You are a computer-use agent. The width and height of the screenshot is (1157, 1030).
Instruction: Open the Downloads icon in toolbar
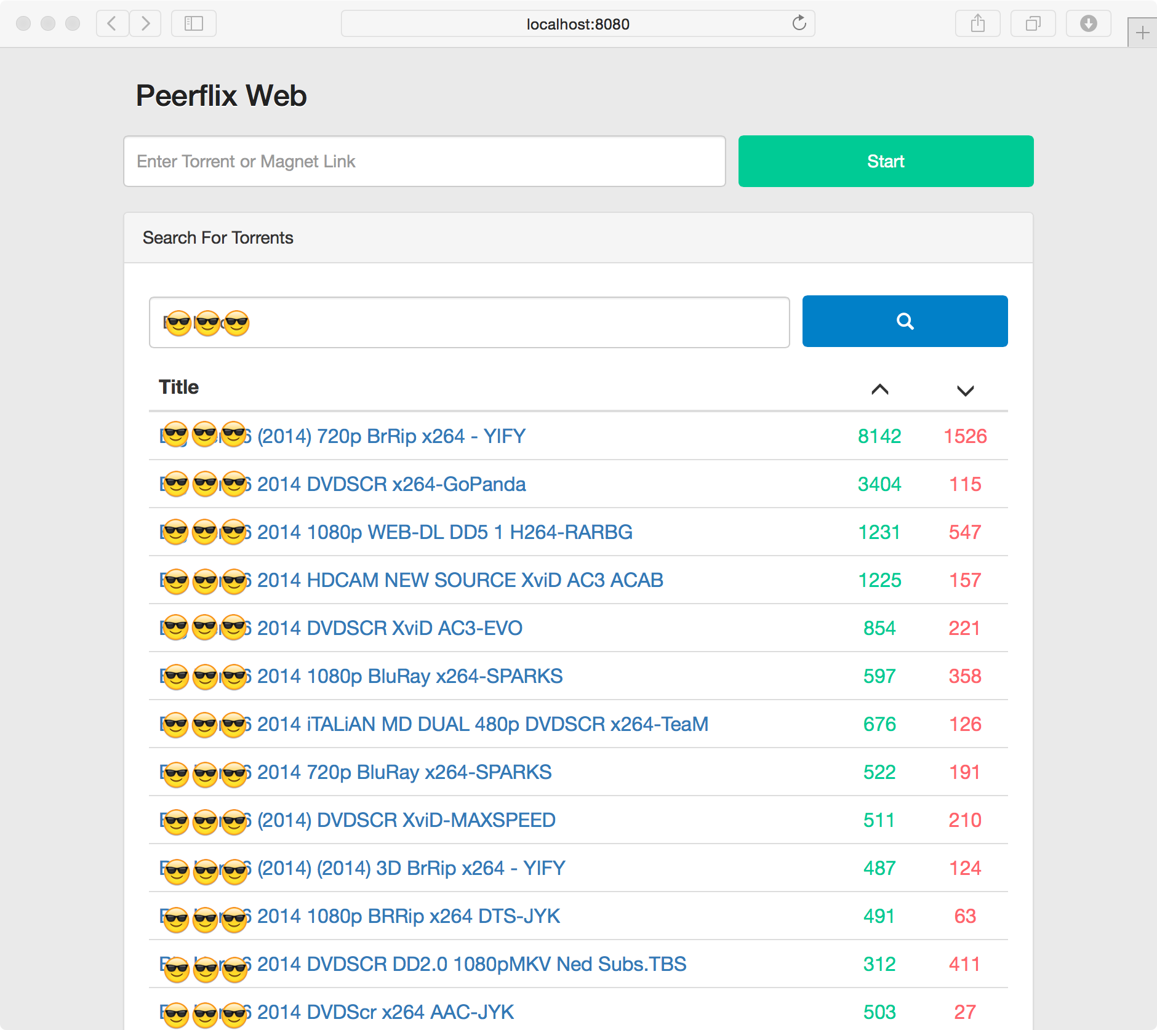click(x=1089, y=24)
